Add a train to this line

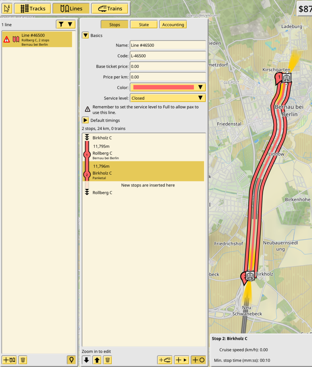pyautogui.click(x=164, y=360)
